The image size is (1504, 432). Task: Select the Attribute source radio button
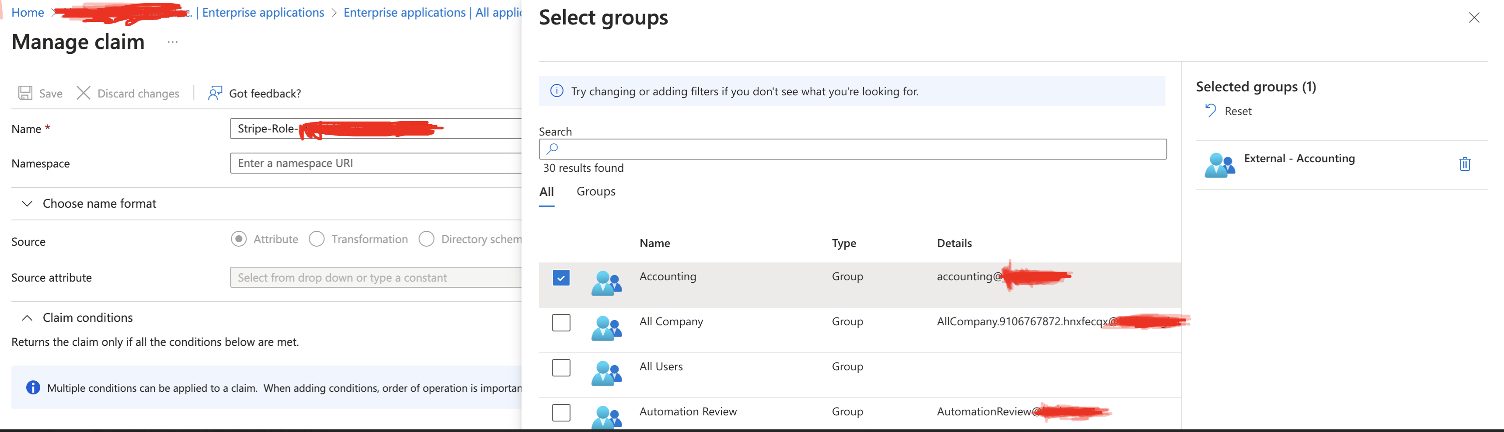pos(239,239)
